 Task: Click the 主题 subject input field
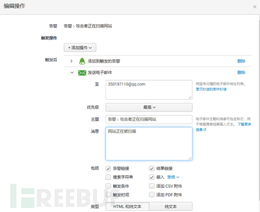pos(149,120)
